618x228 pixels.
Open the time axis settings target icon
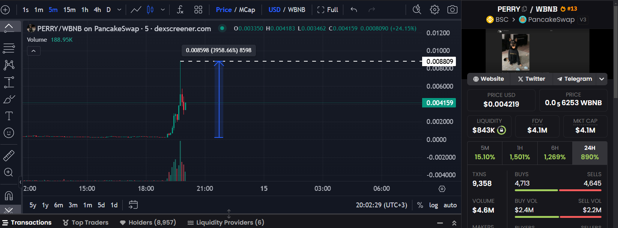point(442,189)
